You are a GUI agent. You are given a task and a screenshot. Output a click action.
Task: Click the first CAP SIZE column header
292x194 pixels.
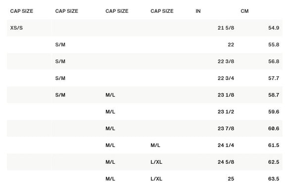tap(22, 11)
